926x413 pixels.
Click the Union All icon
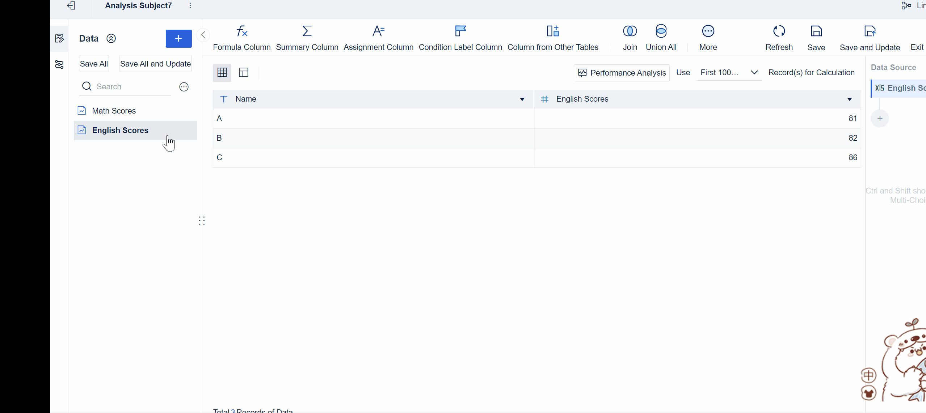pos(661,31)
